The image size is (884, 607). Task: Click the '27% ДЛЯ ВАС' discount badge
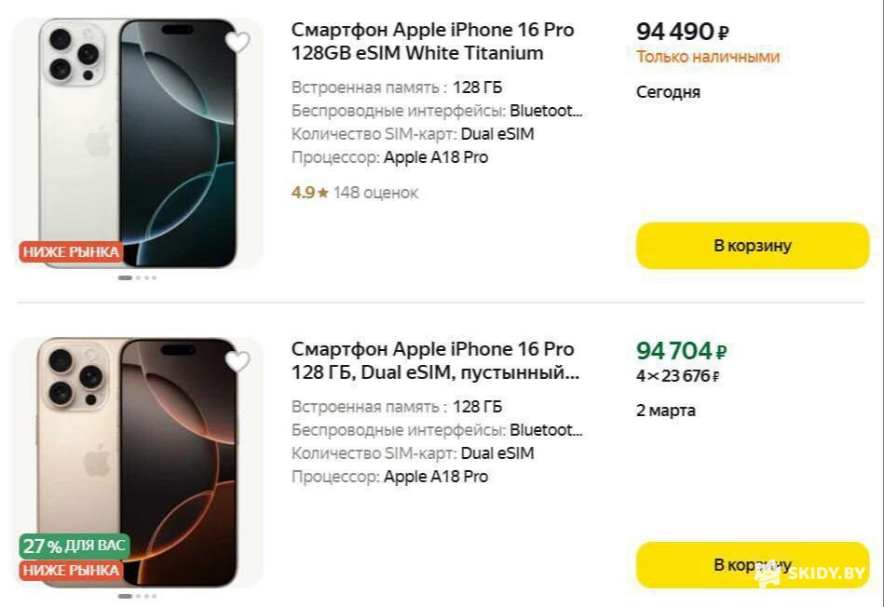click(75, 546)
